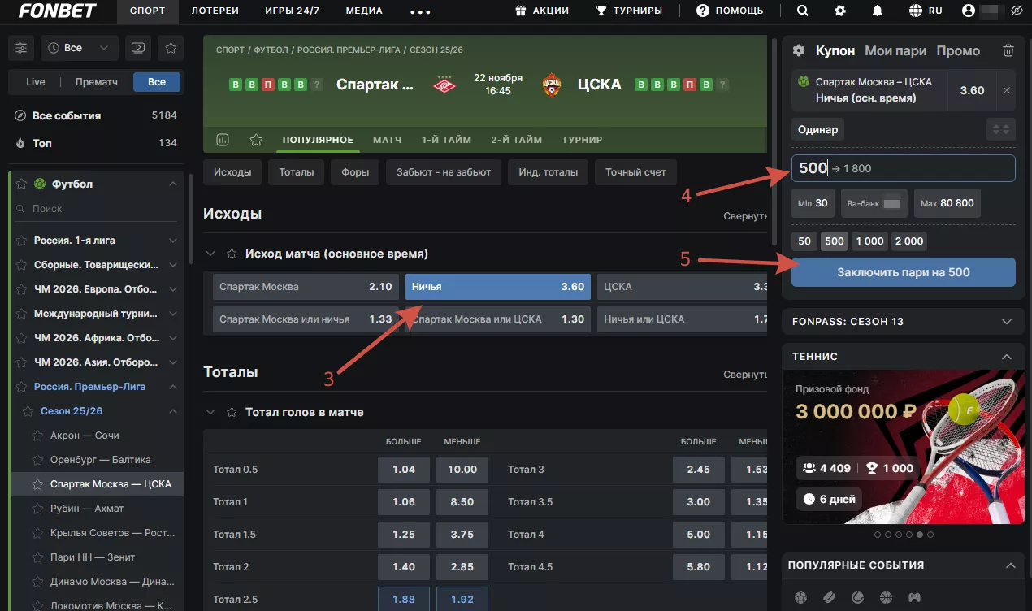
Task: Toggle balance visibility eye icon
Action: coord(1017,11)
